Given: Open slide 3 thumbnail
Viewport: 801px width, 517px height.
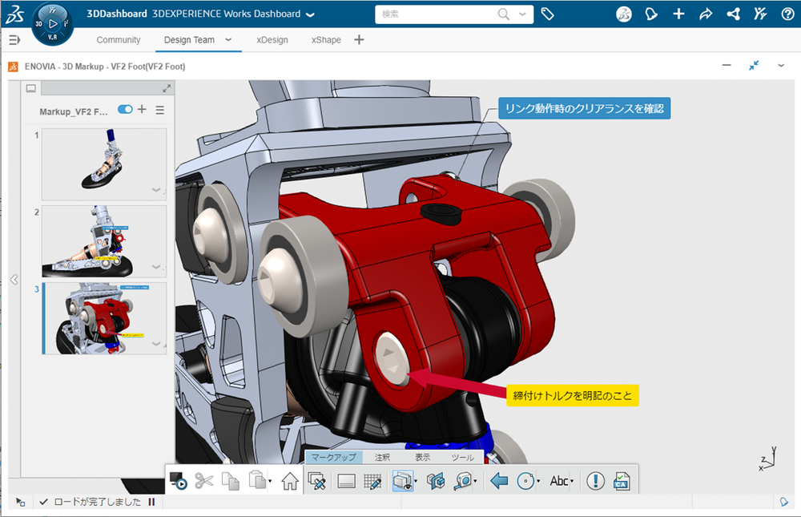Looking at the screenshot, I should click(x=104, y=318).
